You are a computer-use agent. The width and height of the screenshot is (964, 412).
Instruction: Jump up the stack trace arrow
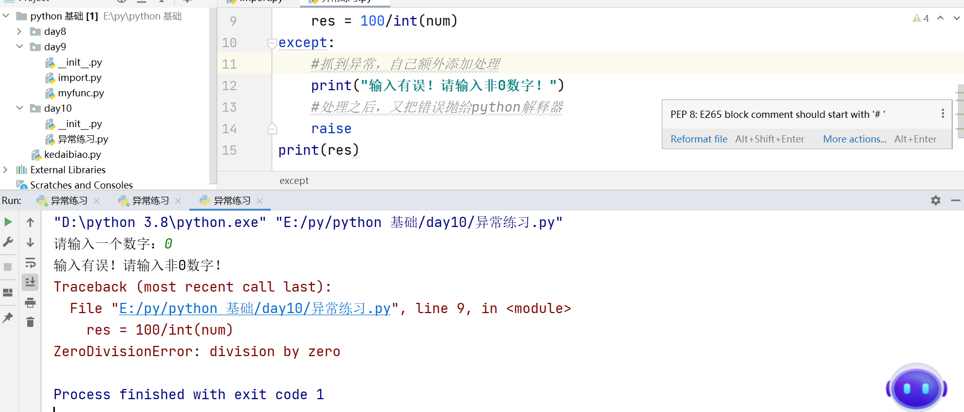coord(30,222)
